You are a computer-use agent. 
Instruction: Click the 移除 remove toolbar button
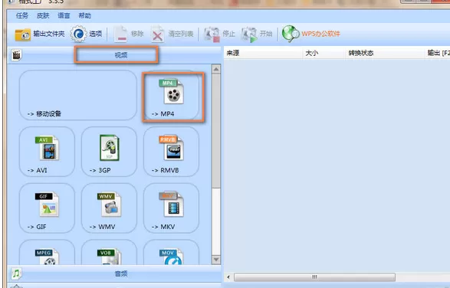tap(129, 34)
